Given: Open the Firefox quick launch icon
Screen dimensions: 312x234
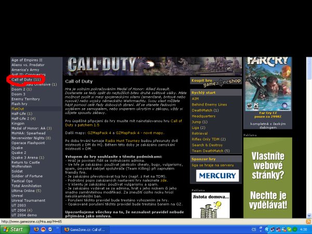Looking at the screenshot, I should point(36,229).
